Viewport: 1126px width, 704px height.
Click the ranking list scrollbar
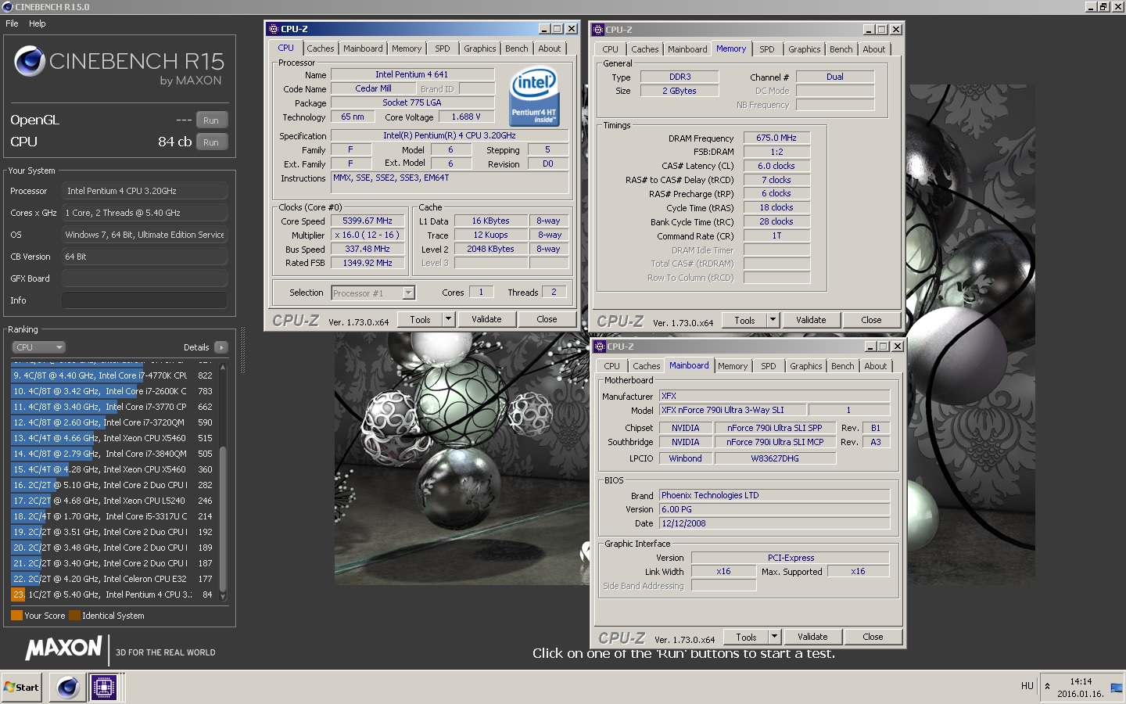pos(223,516)
